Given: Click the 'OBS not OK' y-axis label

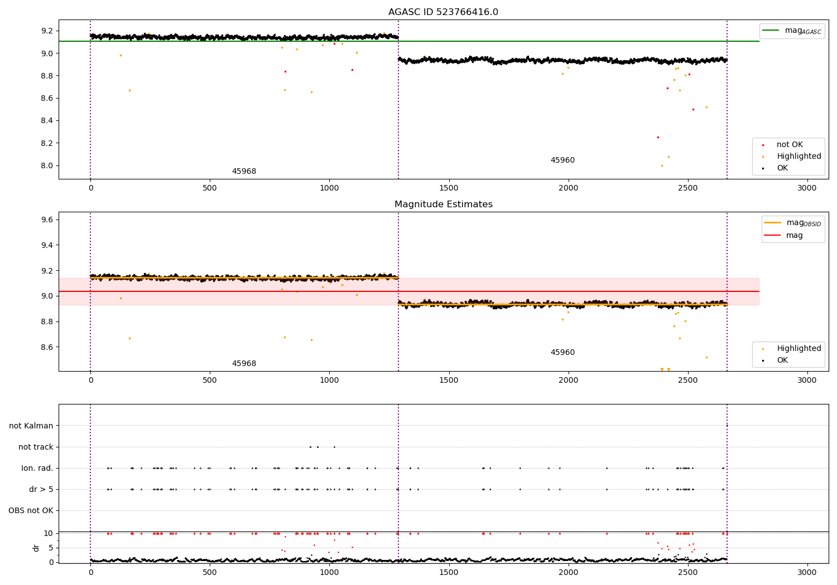Looking at the screenshot, I should [x=31, y=510].
